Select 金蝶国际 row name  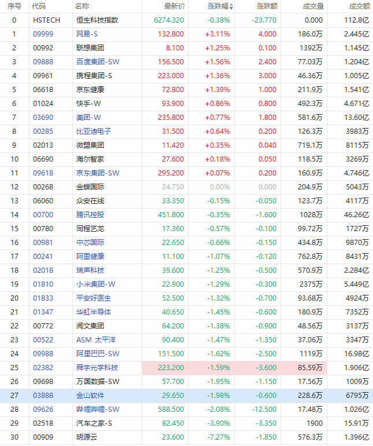coord(90,187)
